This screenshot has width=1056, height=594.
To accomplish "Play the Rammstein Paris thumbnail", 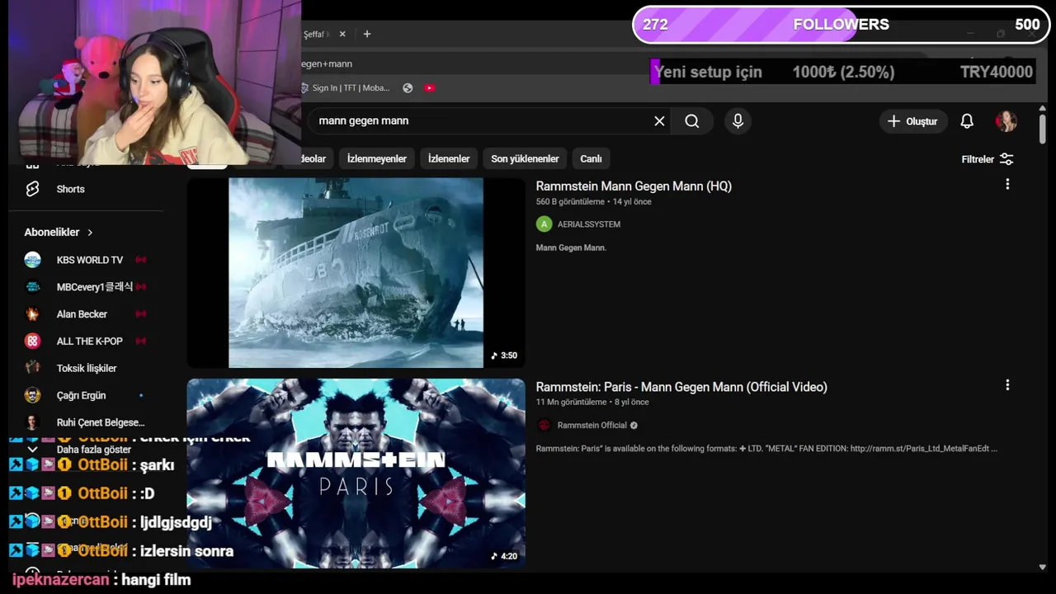I will 356,474.
